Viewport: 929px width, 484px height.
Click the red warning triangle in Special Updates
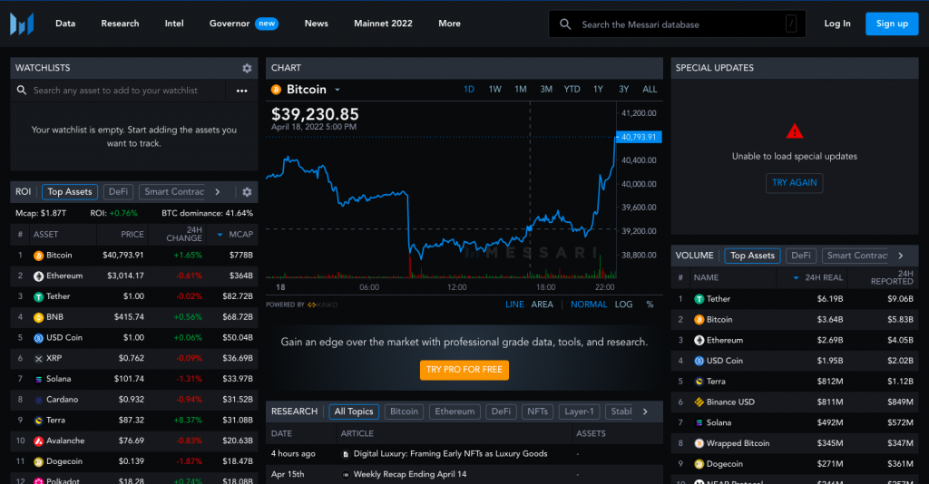point(795,131)
